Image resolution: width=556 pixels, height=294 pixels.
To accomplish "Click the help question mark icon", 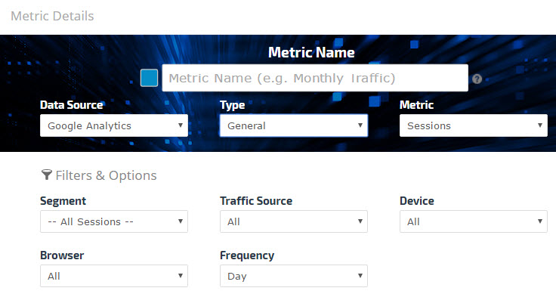I will click(x=477, y=79).
